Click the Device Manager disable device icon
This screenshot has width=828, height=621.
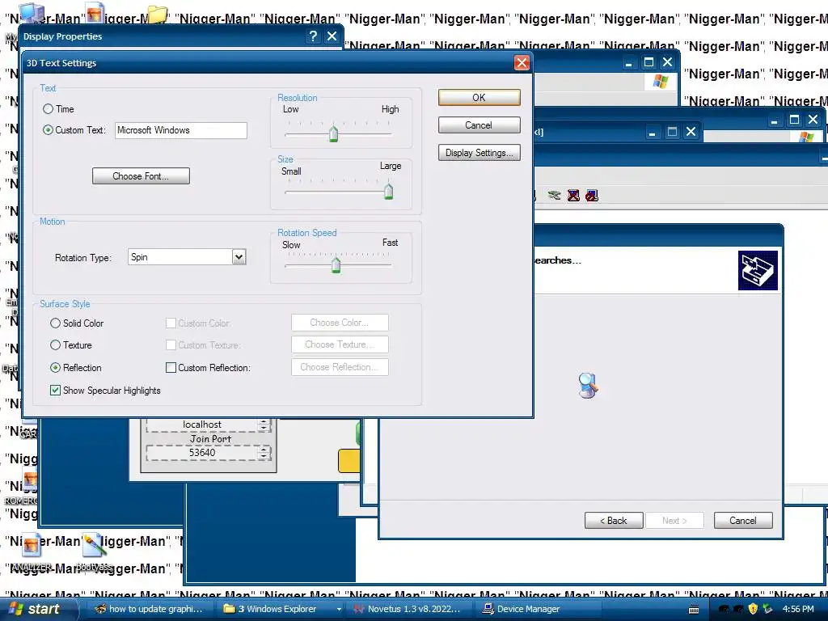tap(592, 196)
